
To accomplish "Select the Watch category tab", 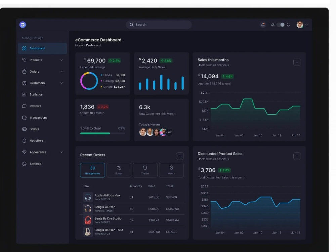I will 171,170.
